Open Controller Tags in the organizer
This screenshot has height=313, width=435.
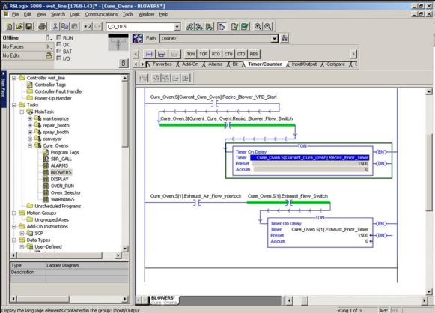pos(50,85)
